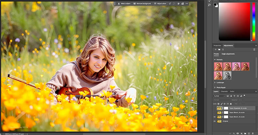Image resolution: width=258 pixels, height=135 pixels.
Task: Toggle the layer filtering on/off switch
Action: [244, 95]
